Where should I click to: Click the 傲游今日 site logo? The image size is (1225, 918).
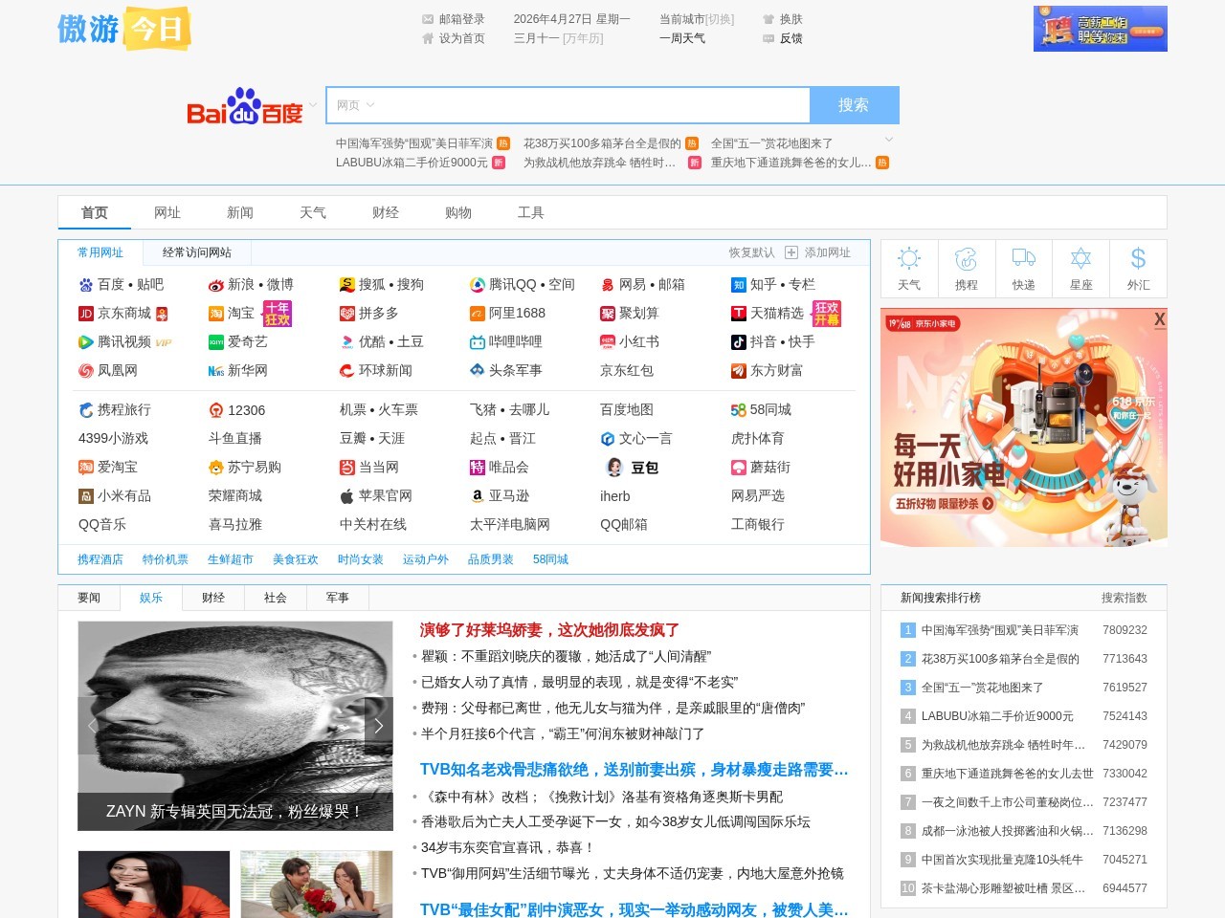click(x=124, y=29)
